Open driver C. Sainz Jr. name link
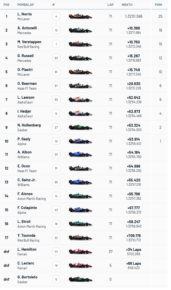This screenshot has height=290, width=171. click(27, 180)
